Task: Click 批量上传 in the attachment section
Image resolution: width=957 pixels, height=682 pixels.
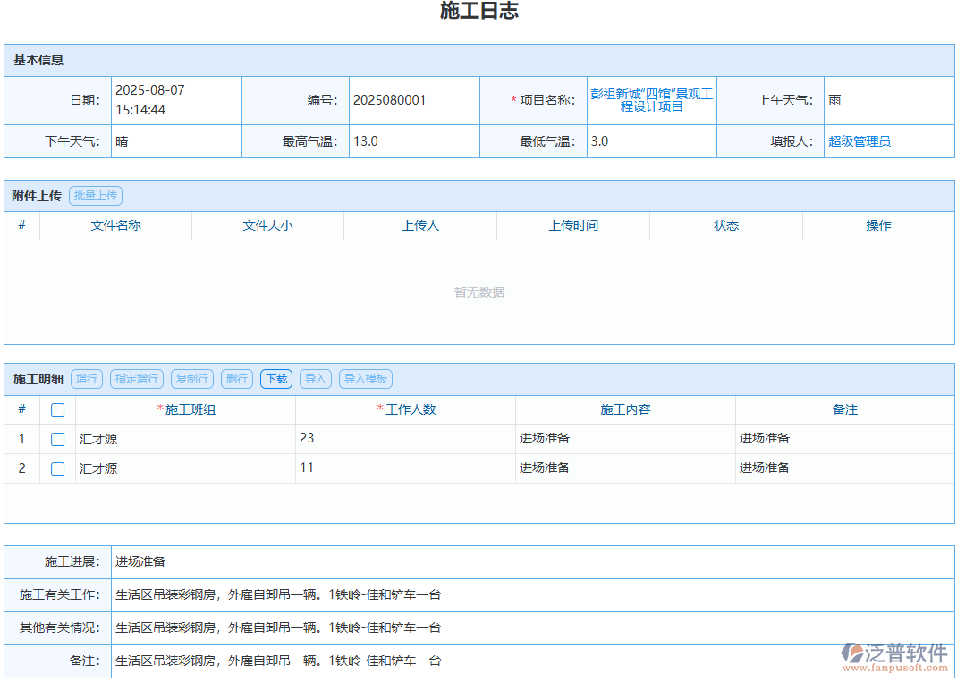Action: pos(96,195)
